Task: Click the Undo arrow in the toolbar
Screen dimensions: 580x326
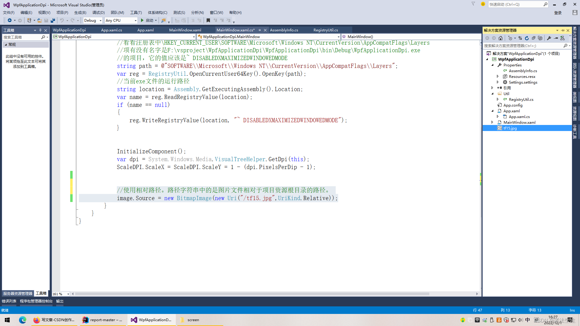Action: (x=62, y=20)
